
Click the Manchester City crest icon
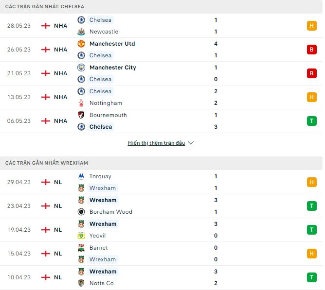81,68
